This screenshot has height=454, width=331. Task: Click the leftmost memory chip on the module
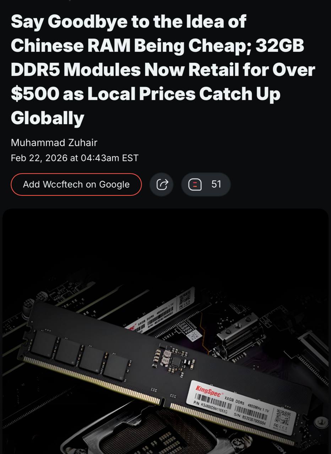pyautogui.click(x=43, y=344)
